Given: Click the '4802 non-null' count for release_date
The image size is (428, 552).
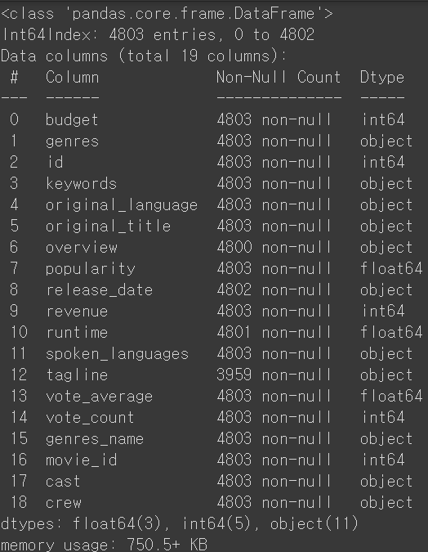Looking at the screenshot, I should click(x=274, y=289).
